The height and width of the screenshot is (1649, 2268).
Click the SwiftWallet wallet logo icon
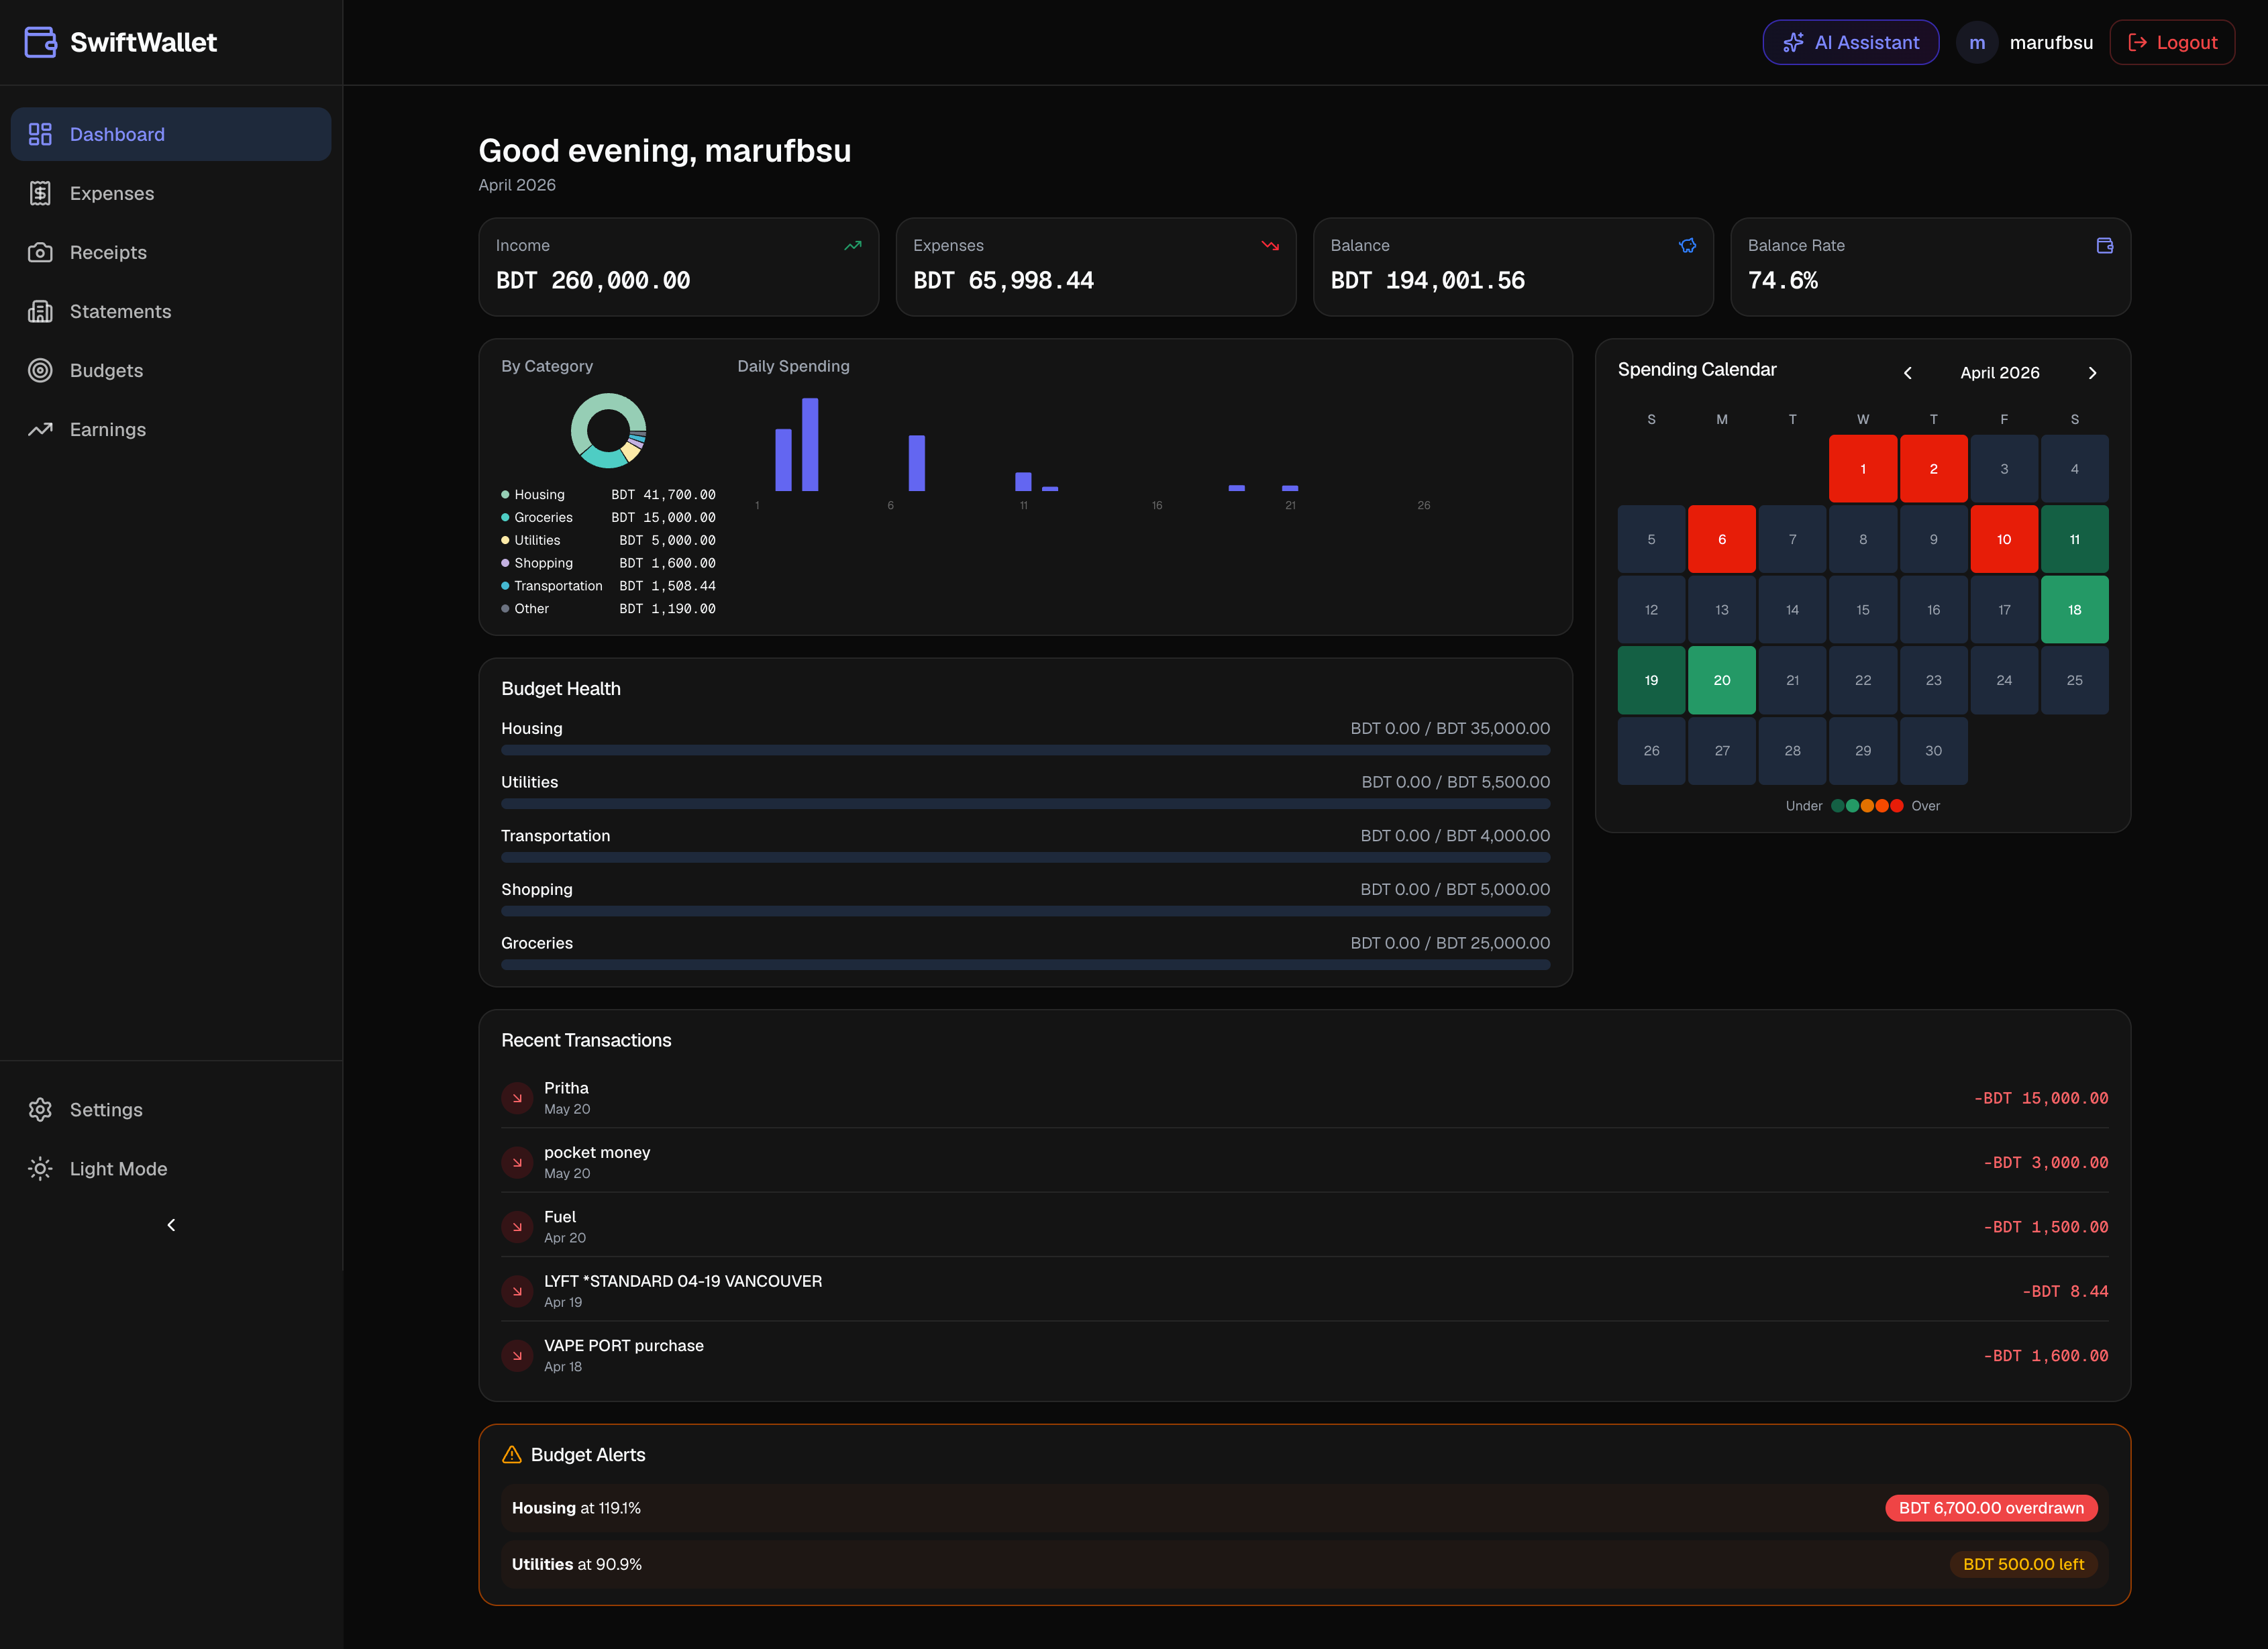pyautogui.click(x=40, y=42)
